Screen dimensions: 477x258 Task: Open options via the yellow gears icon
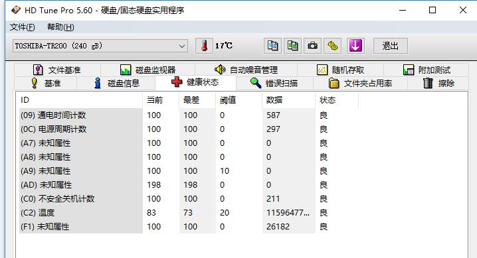coord(332,46)
